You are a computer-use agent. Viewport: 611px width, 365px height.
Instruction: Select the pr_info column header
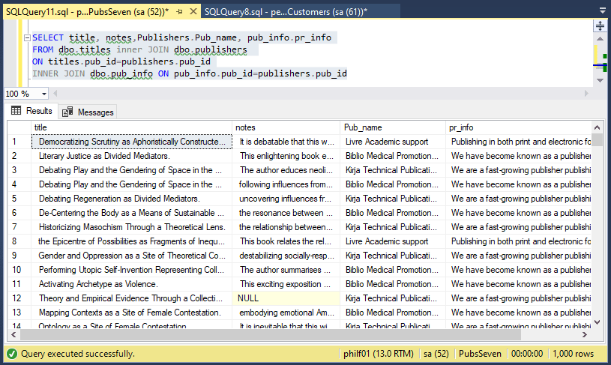(x=518, y=127)
